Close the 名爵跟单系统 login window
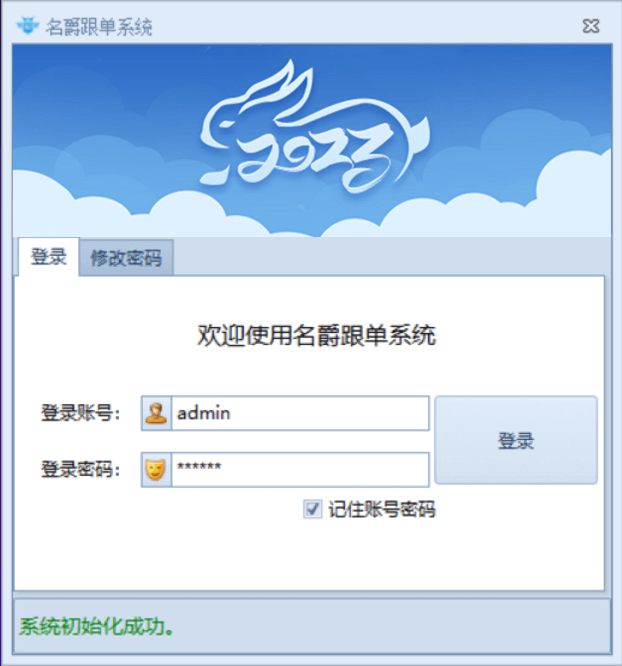The width and height of the screenshot is (622, 666). 591,26
